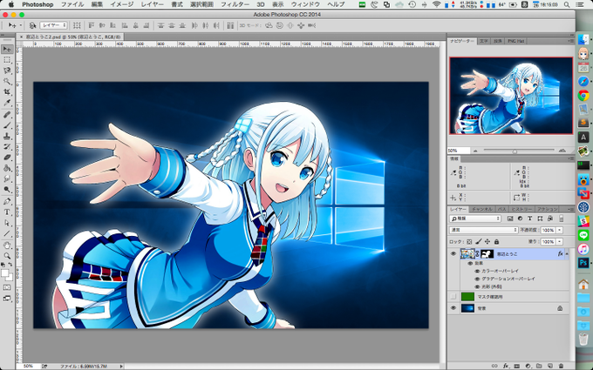593x370 pixels.
Task: Toggle Quick Mask mode
Action: pyautogui.click(x=7, y=287)
